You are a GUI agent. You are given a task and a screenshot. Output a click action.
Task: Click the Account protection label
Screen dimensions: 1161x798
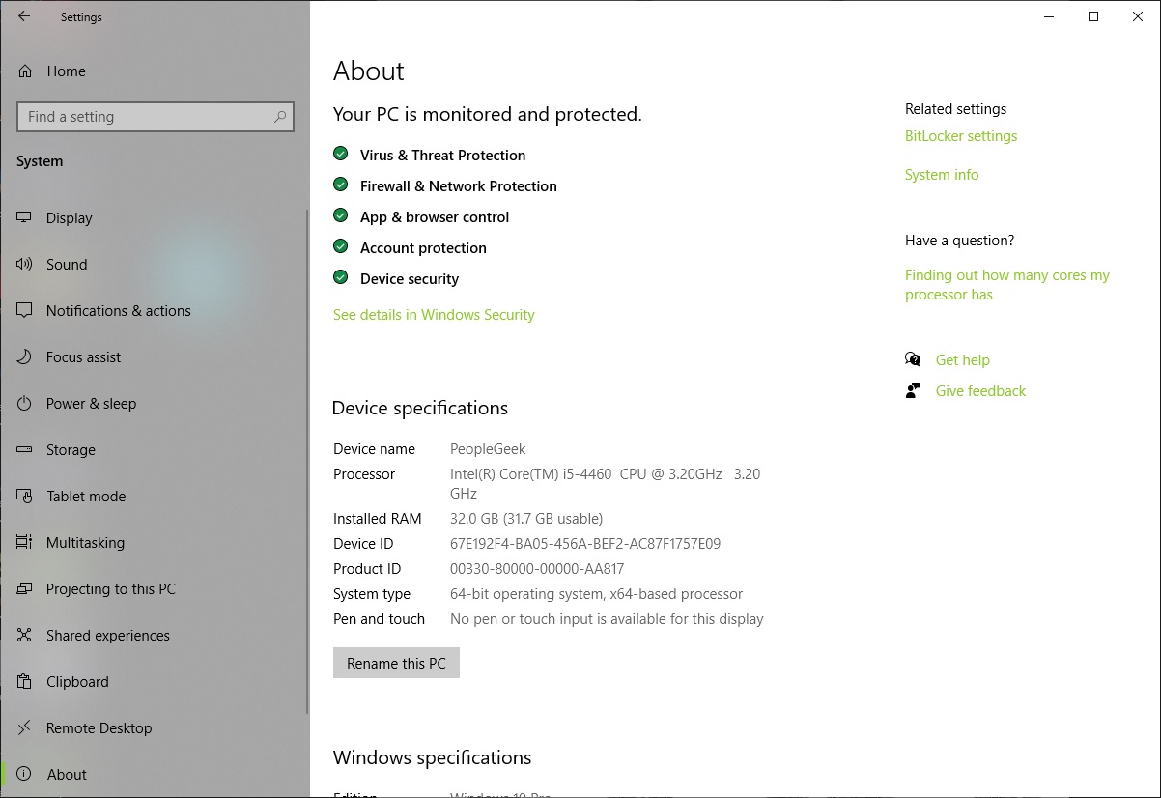click(423, 248)
